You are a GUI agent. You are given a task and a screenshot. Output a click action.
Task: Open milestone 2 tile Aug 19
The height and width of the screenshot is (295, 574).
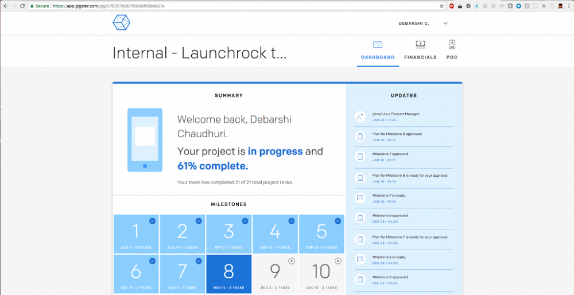click(183, 234)
